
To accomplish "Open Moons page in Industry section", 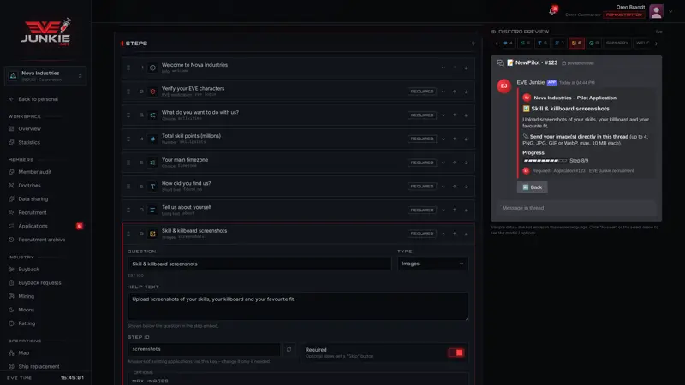I will click(x=27, y=310).
